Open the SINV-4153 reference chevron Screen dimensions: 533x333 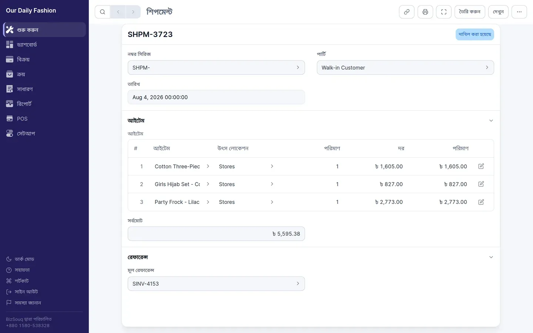point(298,283)
